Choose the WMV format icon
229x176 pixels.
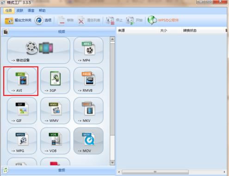point(55,111)
